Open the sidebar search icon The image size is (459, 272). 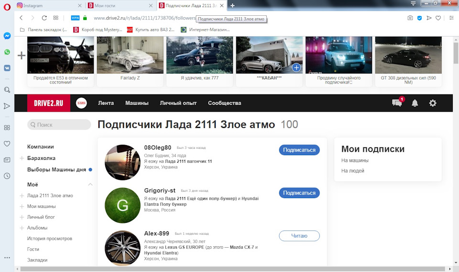click(x=7, y=90)
